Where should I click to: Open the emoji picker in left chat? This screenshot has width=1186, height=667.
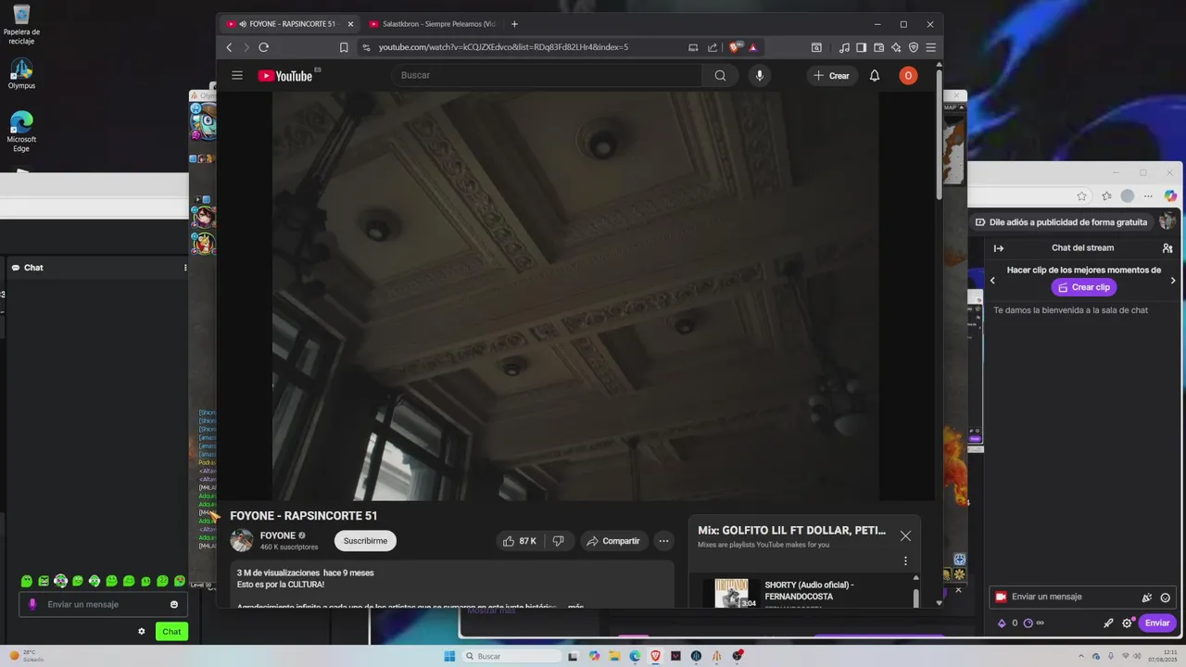(x=174, y=604)
